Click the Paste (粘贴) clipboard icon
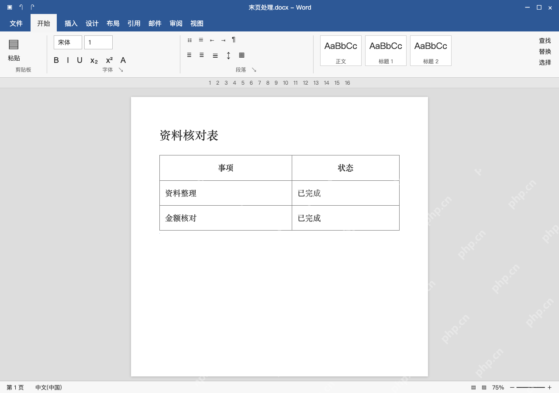This screenshot has width=559, height=393. [x=14, y=44]
